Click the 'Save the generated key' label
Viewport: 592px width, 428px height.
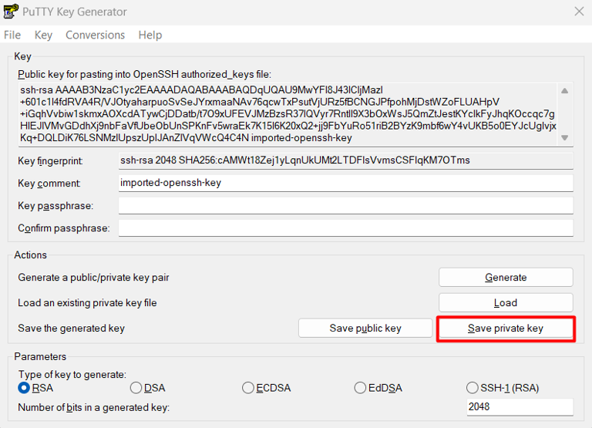point(71,328)
